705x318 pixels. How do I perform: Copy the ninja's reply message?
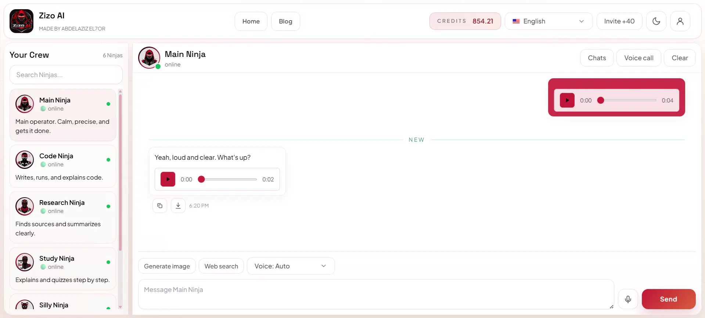pyautogui.click(x=160, y=206)
